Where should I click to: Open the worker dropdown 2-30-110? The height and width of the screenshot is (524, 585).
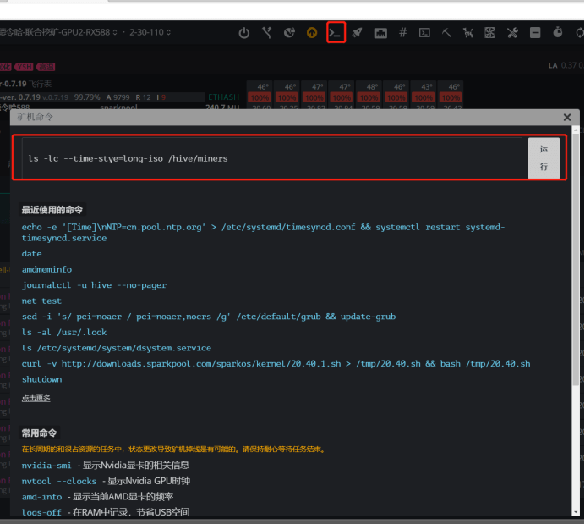tap(150, 32)
